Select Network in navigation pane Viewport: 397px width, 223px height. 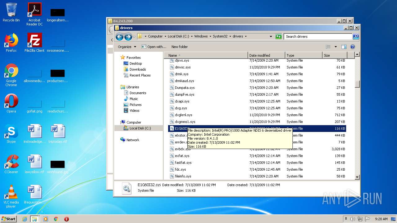(133, 140)
